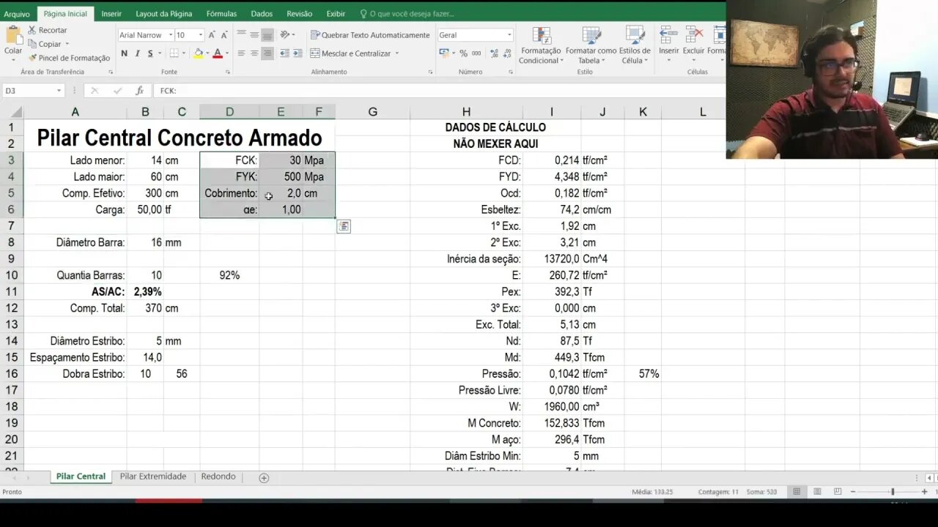Align text to vertical middle

pyautogui.click(x=254, y=34)
